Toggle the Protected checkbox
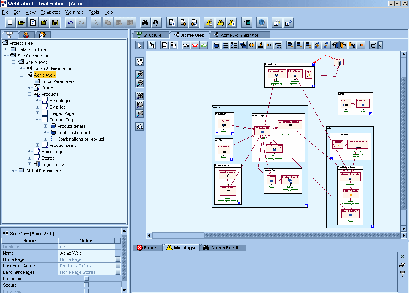 pyautogui.click(x=86, y=278)
